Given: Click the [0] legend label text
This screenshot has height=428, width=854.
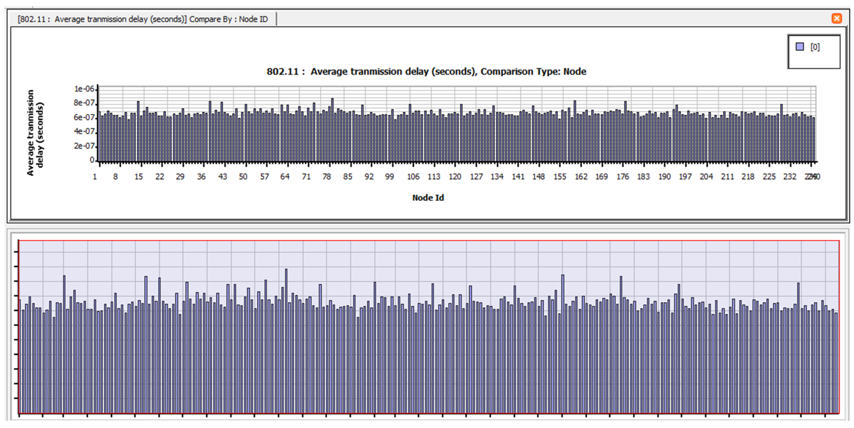Looking at the screenshot, I should [x=815, y=47].
